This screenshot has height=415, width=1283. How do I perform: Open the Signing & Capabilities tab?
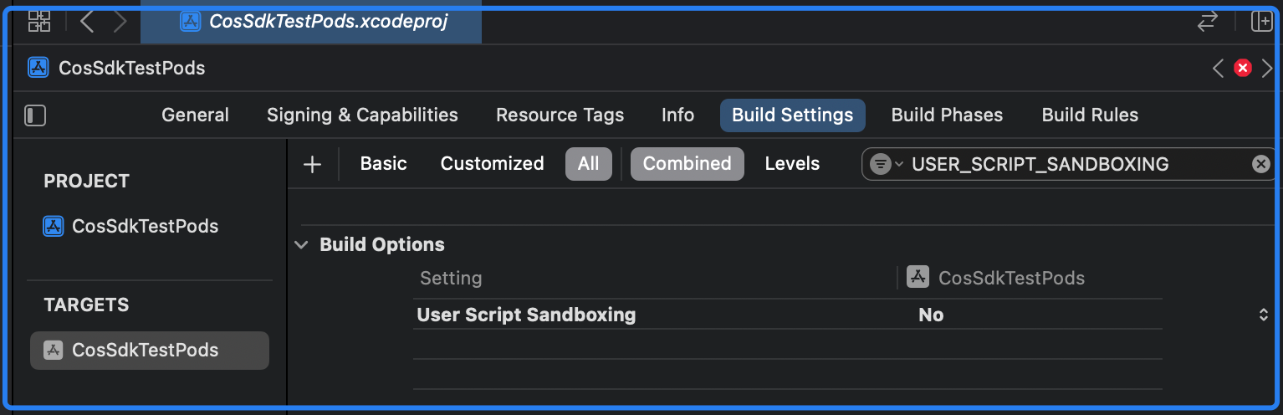coord(362,115)
